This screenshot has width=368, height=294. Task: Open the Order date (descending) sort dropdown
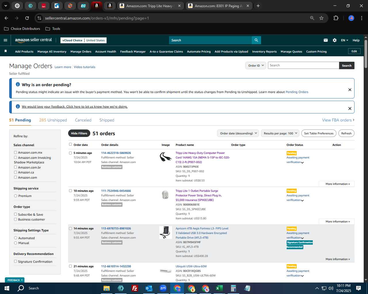coord(238,133)
